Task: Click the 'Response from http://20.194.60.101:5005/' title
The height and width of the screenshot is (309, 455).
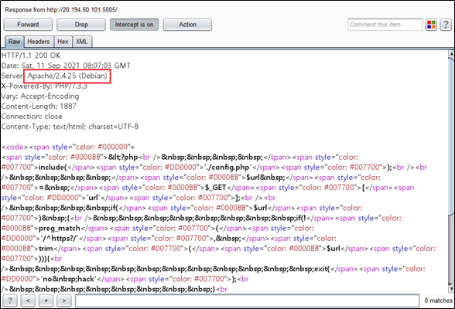Action: tap(61, 10)
